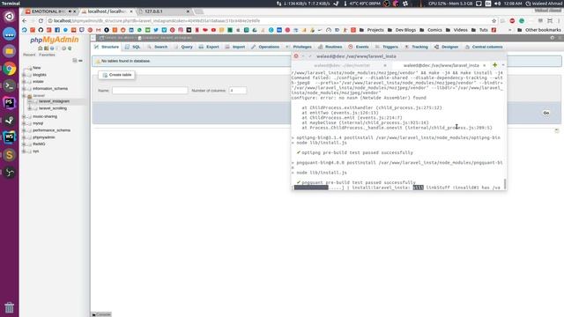Click New database item in tree
Image resolution: width=564 pixels, height=317 pixels.
(37, 68)
